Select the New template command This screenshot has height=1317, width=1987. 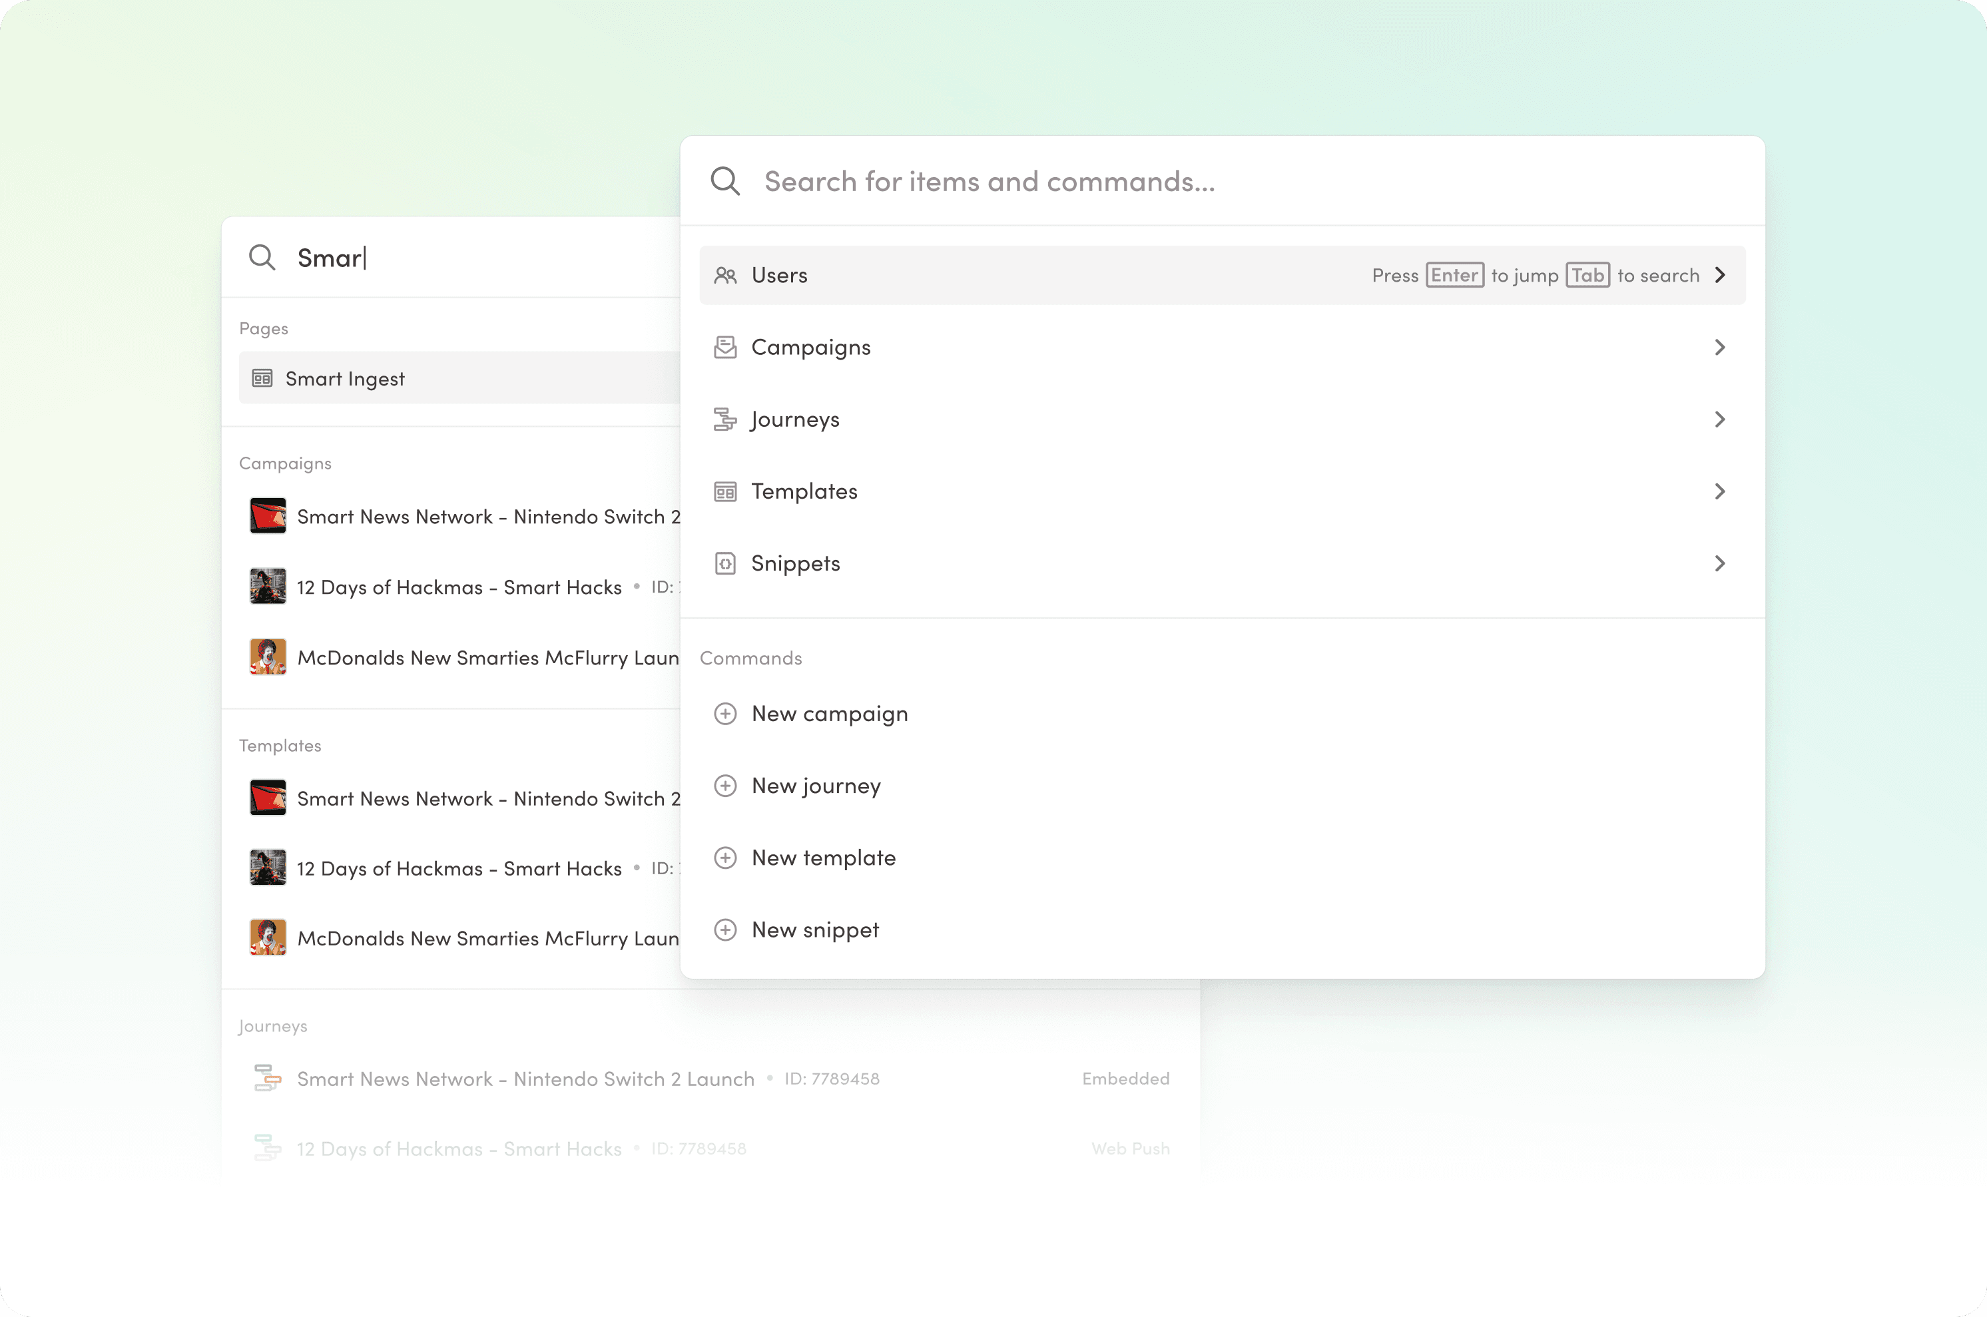tap(823, 858)
